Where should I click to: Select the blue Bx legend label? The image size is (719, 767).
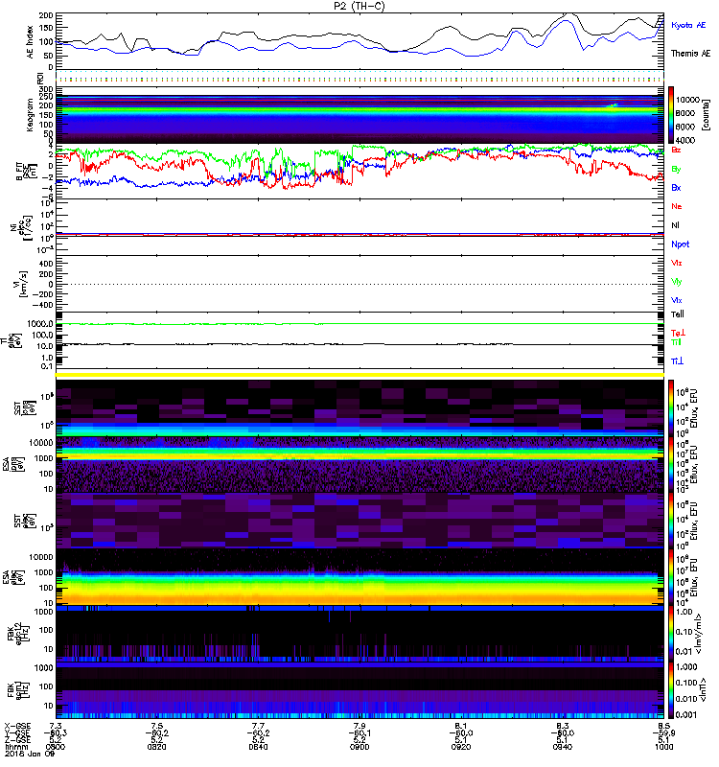[x=676, y=188]
